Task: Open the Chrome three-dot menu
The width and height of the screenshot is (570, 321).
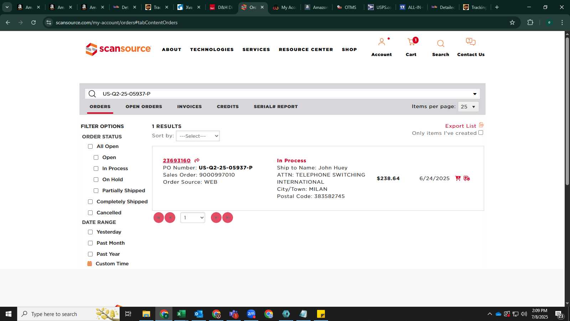Action: 562,22
